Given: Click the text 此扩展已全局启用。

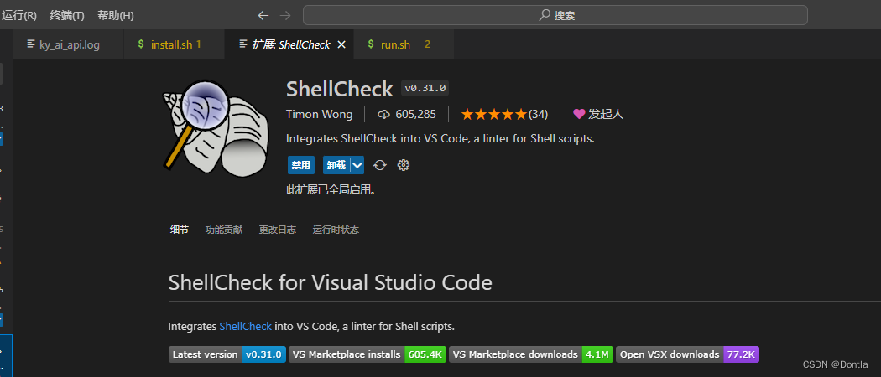Looking at the screenshot, I should tap(331, 189).
